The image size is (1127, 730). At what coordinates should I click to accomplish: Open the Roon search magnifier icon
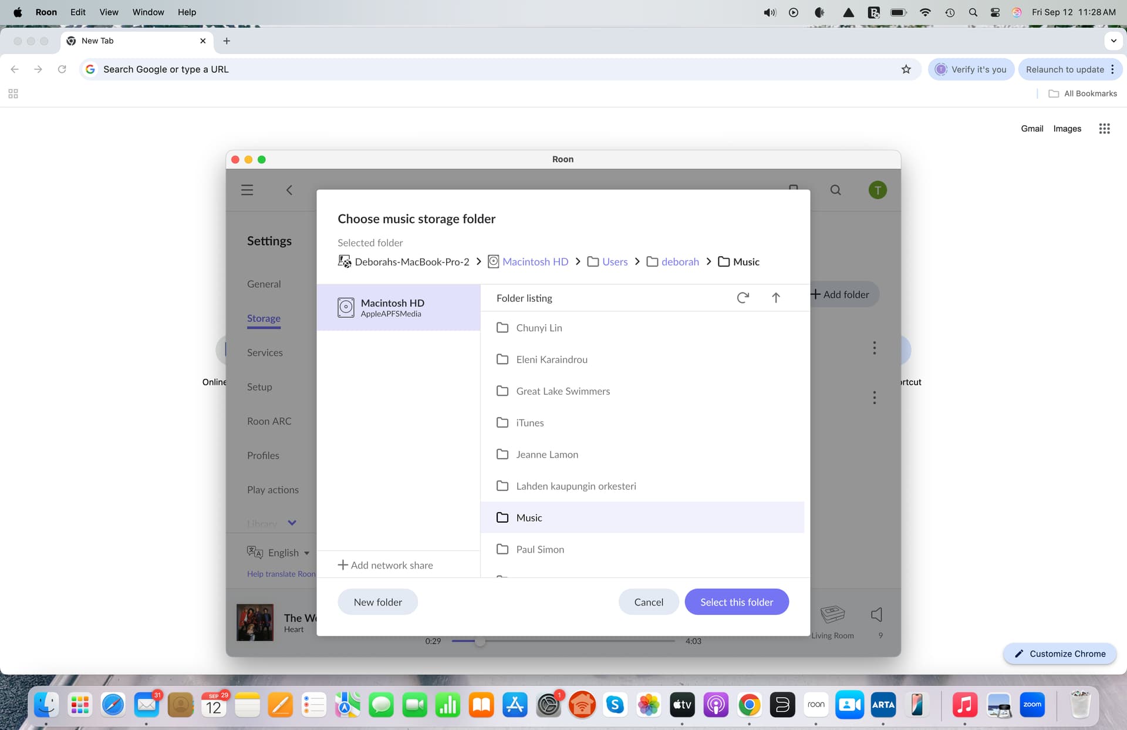tap(835, 190)
